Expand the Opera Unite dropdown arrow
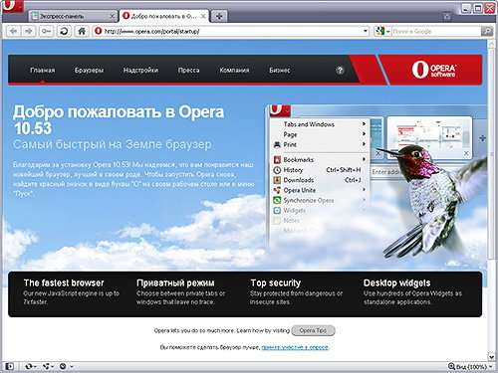498x373 pixels. tap(53, 367)
